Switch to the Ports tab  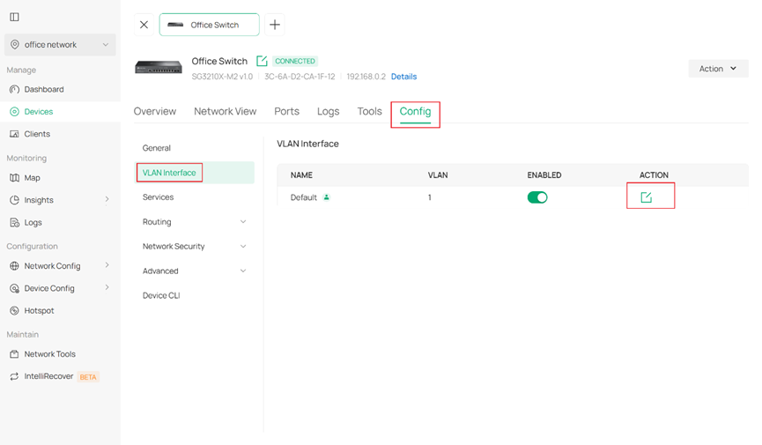point(286,111)
